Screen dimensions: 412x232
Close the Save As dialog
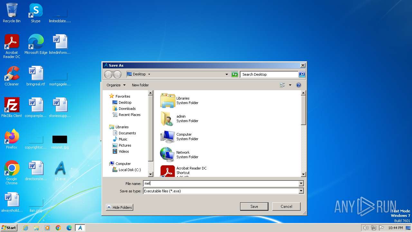(303, 65)
